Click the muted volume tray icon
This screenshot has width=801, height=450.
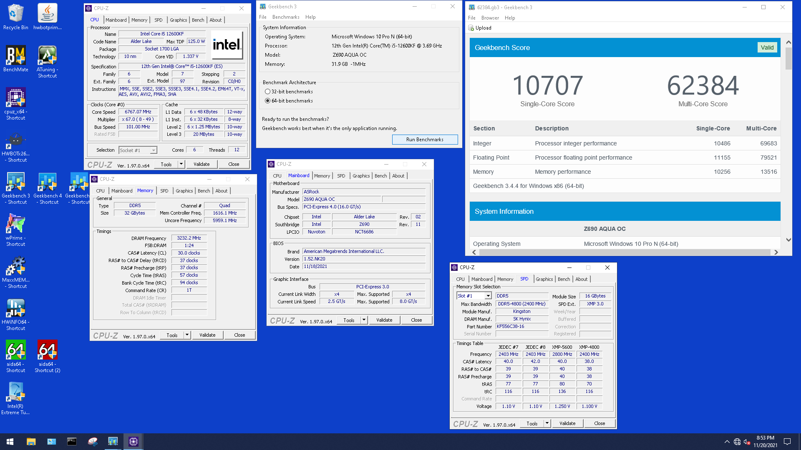(x=747, y=442)
